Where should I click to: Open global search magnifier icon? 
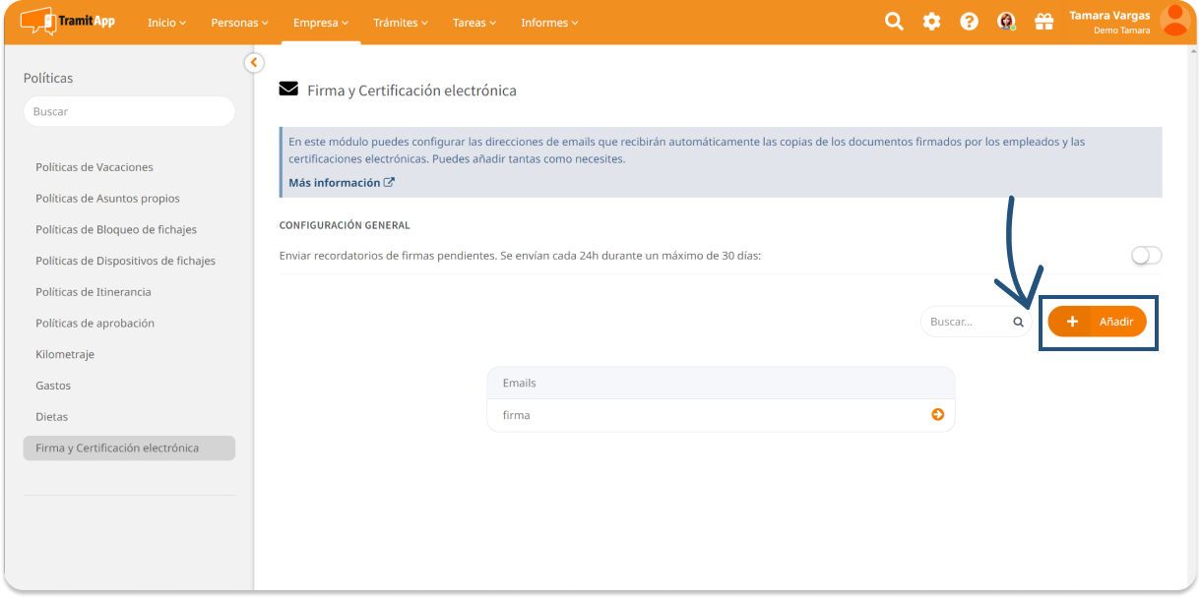894,22
